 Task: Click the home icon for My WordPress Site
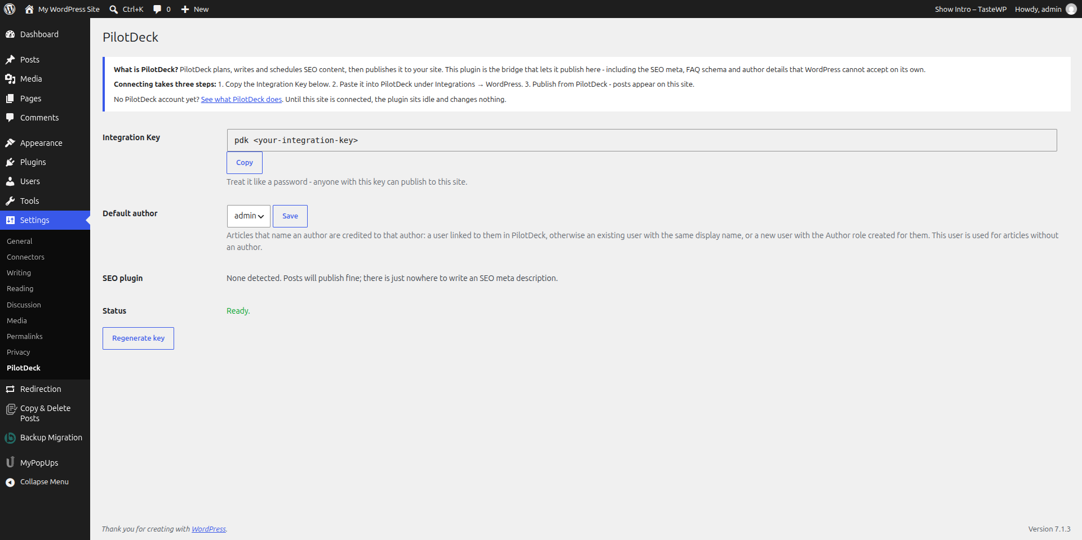click(29, 9)
